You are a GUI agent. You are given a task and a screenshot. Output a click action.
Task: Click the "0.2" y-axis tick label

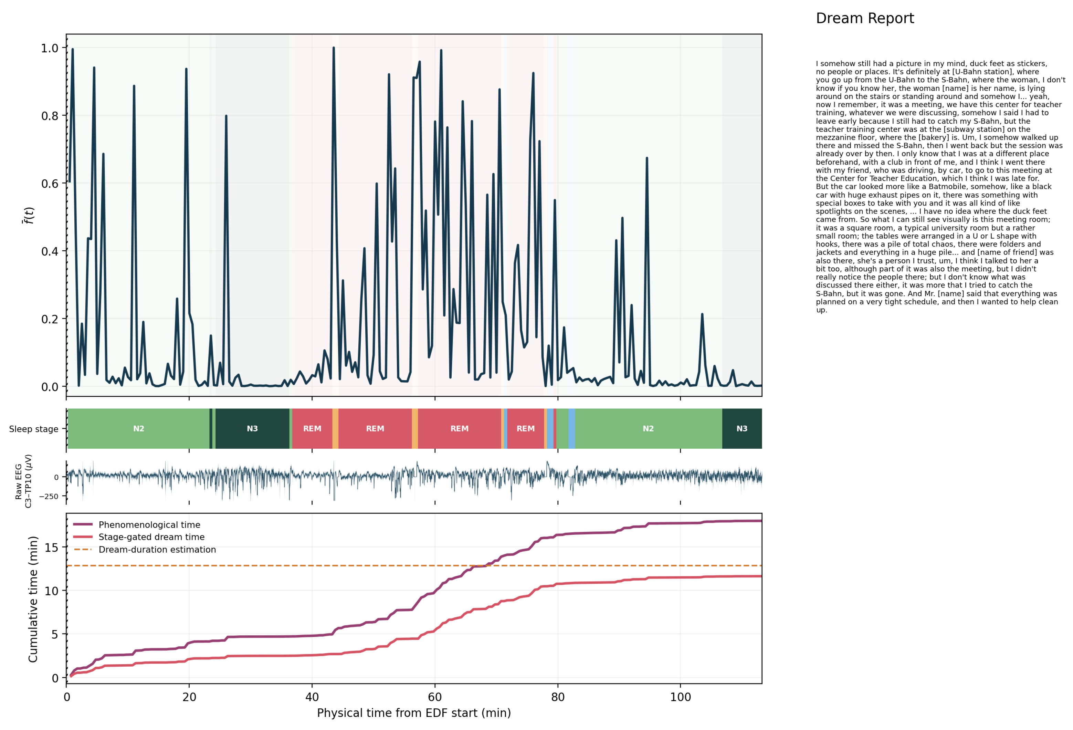[50, 319]
